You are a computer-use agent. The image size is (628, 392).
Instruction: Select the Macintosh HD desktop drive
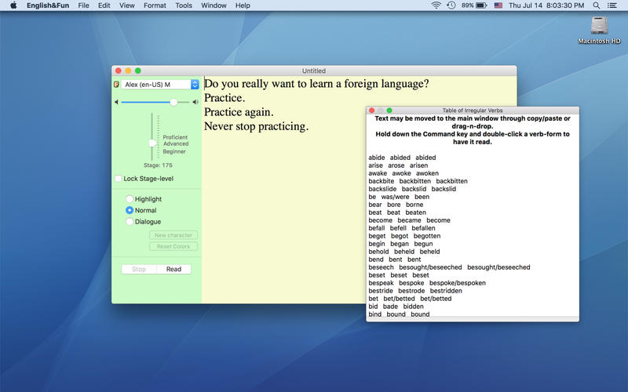(599, 30)
